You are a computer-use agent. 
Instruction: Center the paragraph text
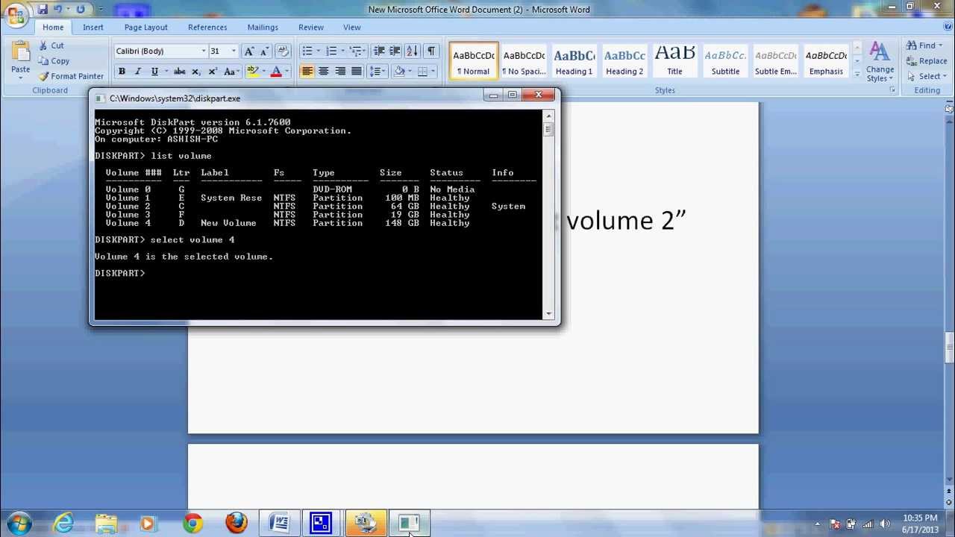coord(323,72)
